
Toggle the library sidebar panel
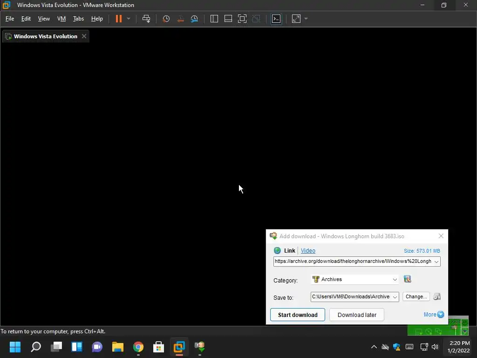click(x=214, y=19)
